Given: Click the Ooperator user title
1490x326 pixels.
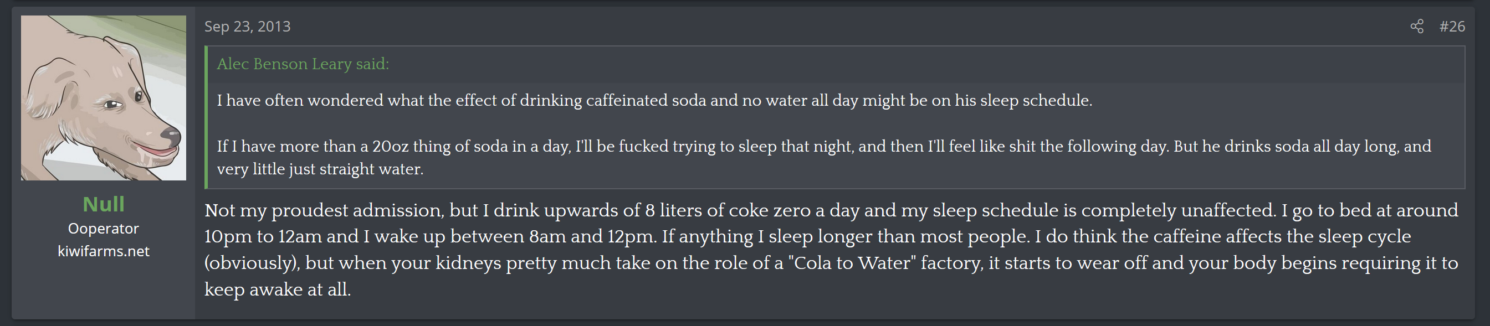Looking at the screenshot, I should (104, 229).
